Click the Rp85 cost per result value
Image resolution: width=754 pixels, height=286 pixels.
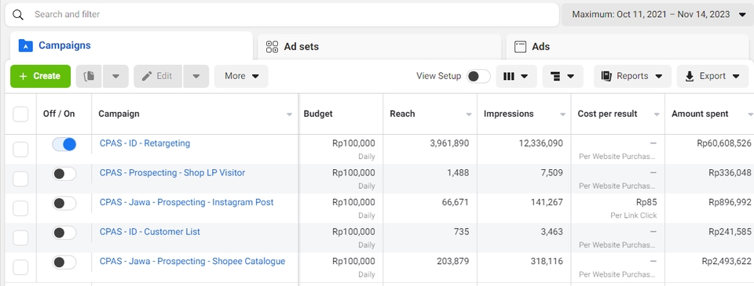pyautogui.click(x=646, y=202)
